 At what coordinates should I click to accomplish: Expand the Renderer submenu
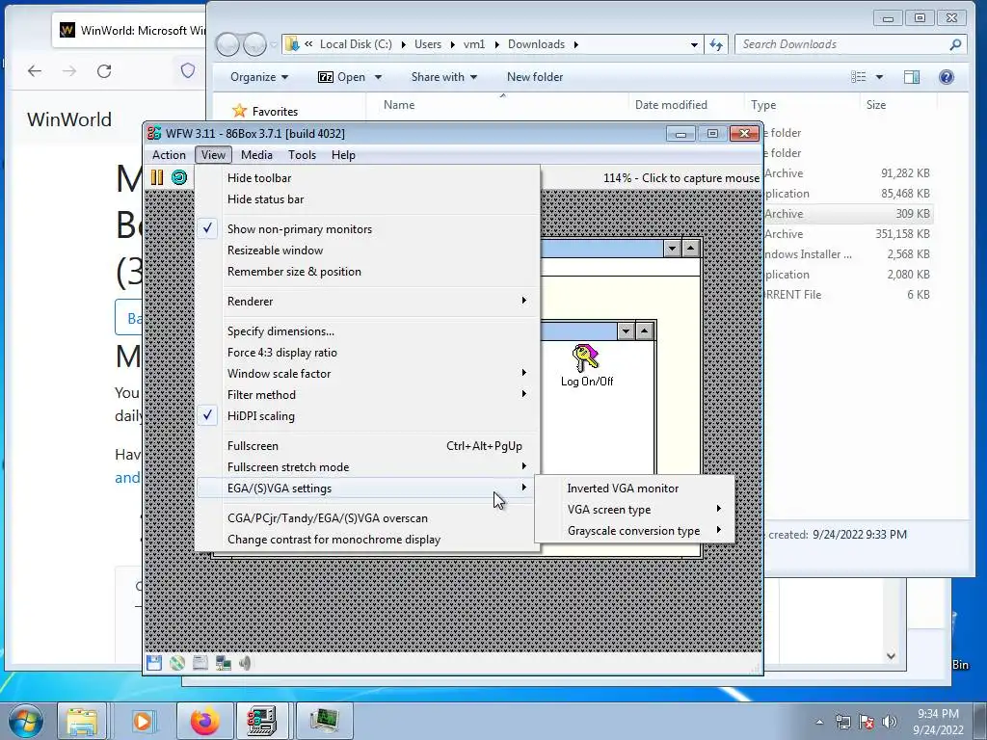(x=368, y=302)
